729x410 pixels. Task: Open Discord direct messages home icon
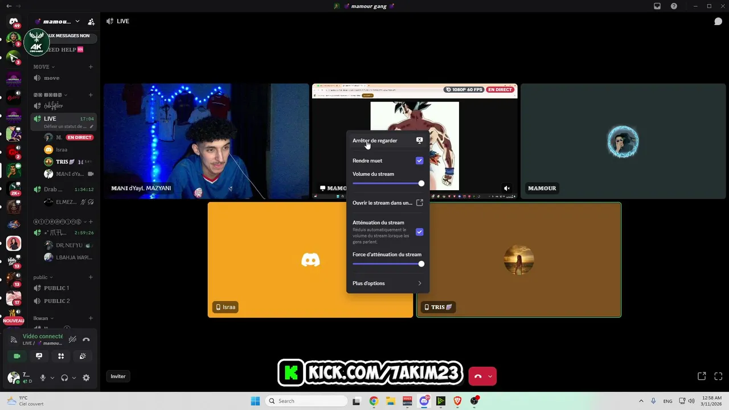[14, 22]
